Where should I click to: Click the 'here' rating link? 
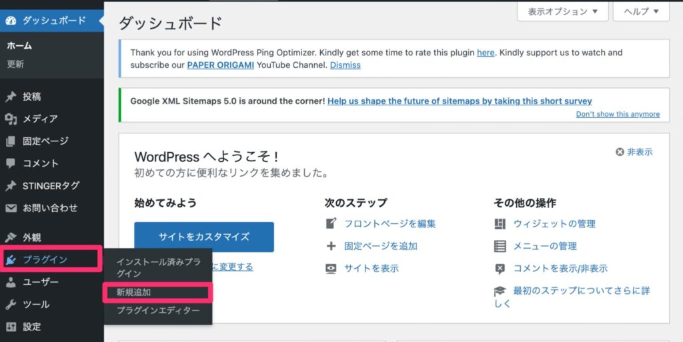[486, 53]
